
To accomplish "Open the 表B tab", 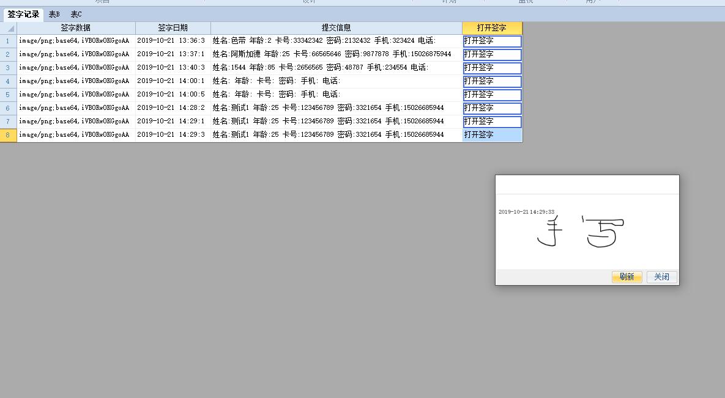I will 54,14.
